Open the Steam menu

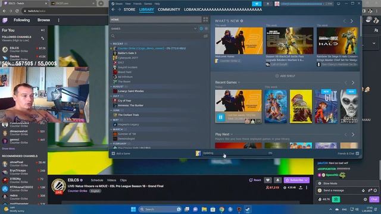pos(119,4)
